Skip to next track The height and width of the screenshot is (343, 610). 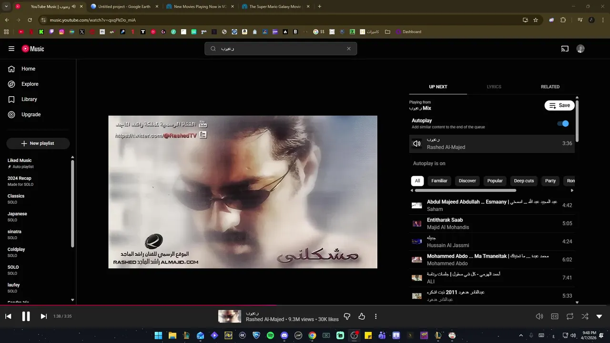(43, 316)
